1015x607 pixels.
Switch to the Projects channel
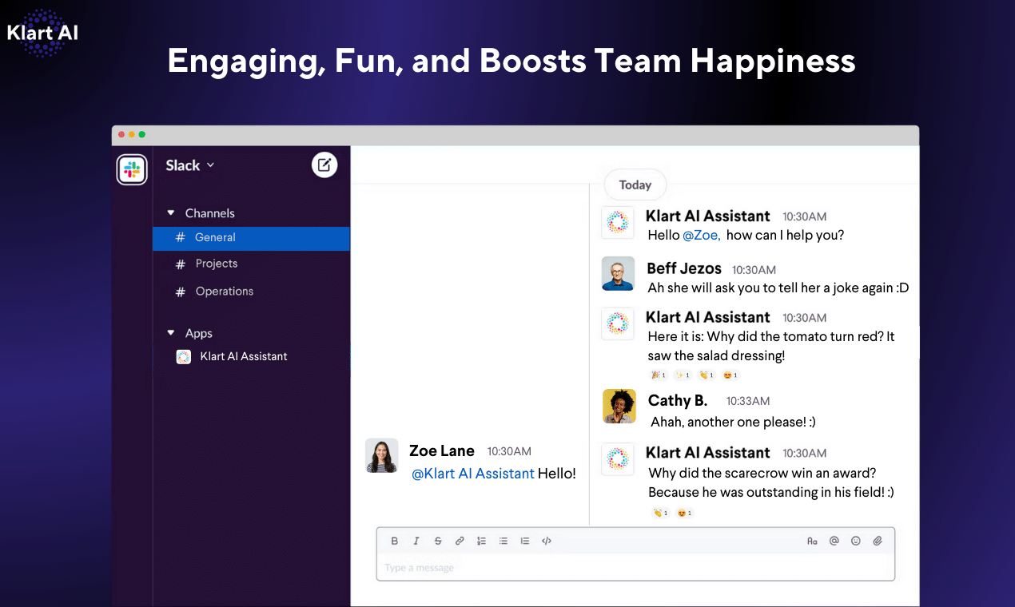coord(216,264)
